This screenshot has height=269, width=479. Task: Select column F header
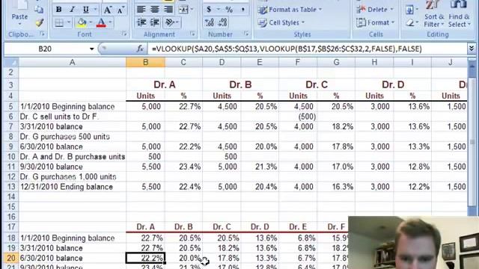(x=298, y=62)
